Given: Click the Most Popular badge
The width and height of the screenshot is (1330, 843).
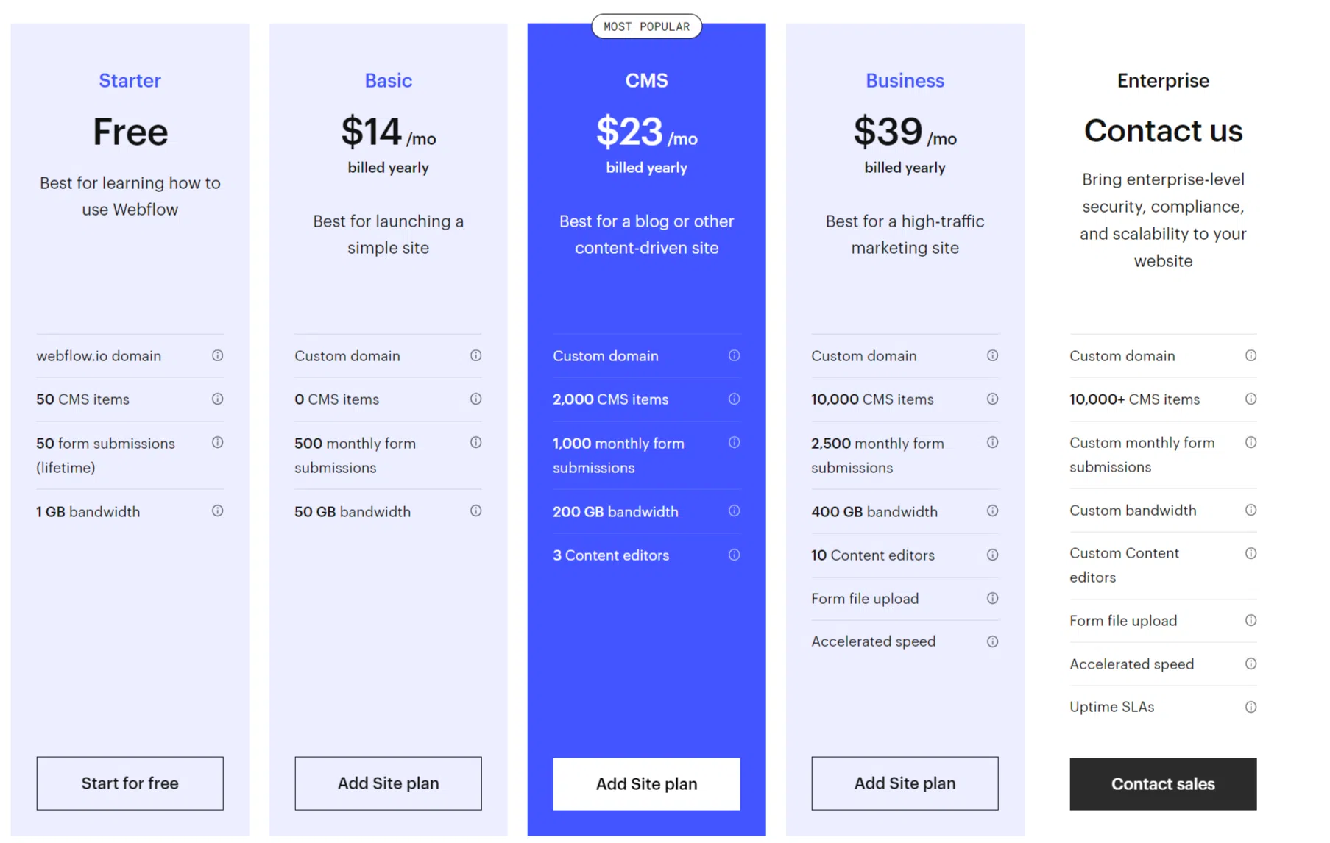Looking at the screenshot, I should (646, 26).
